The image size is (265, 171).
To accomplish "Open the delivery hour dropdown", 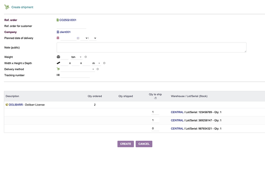I will pos(84,38).
